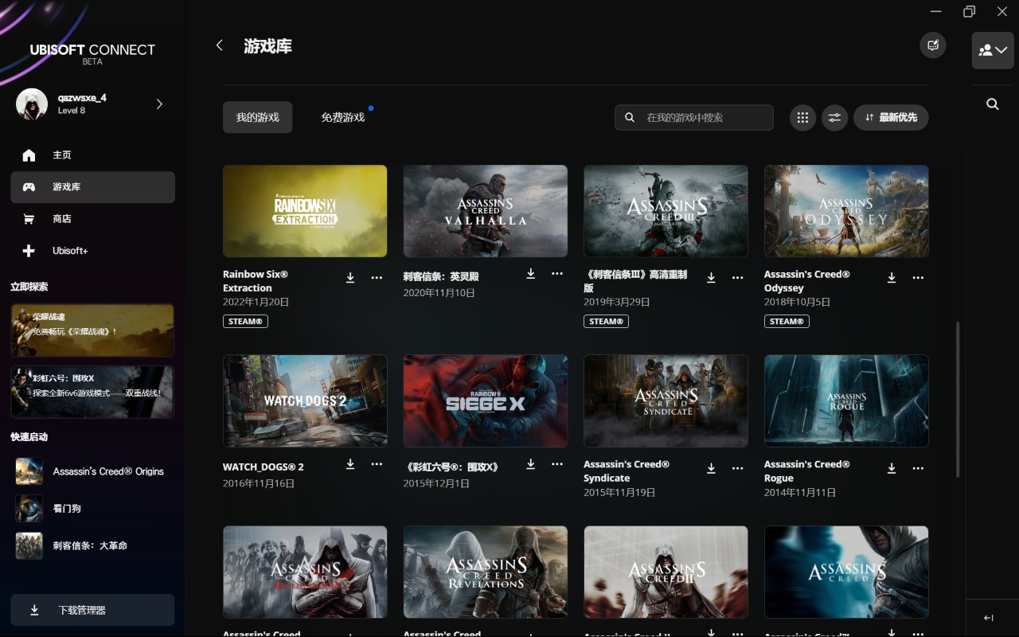Click the game library vertical scrollbar
The width and height of the screenshot is (1019, 637).
click(957, 400)
